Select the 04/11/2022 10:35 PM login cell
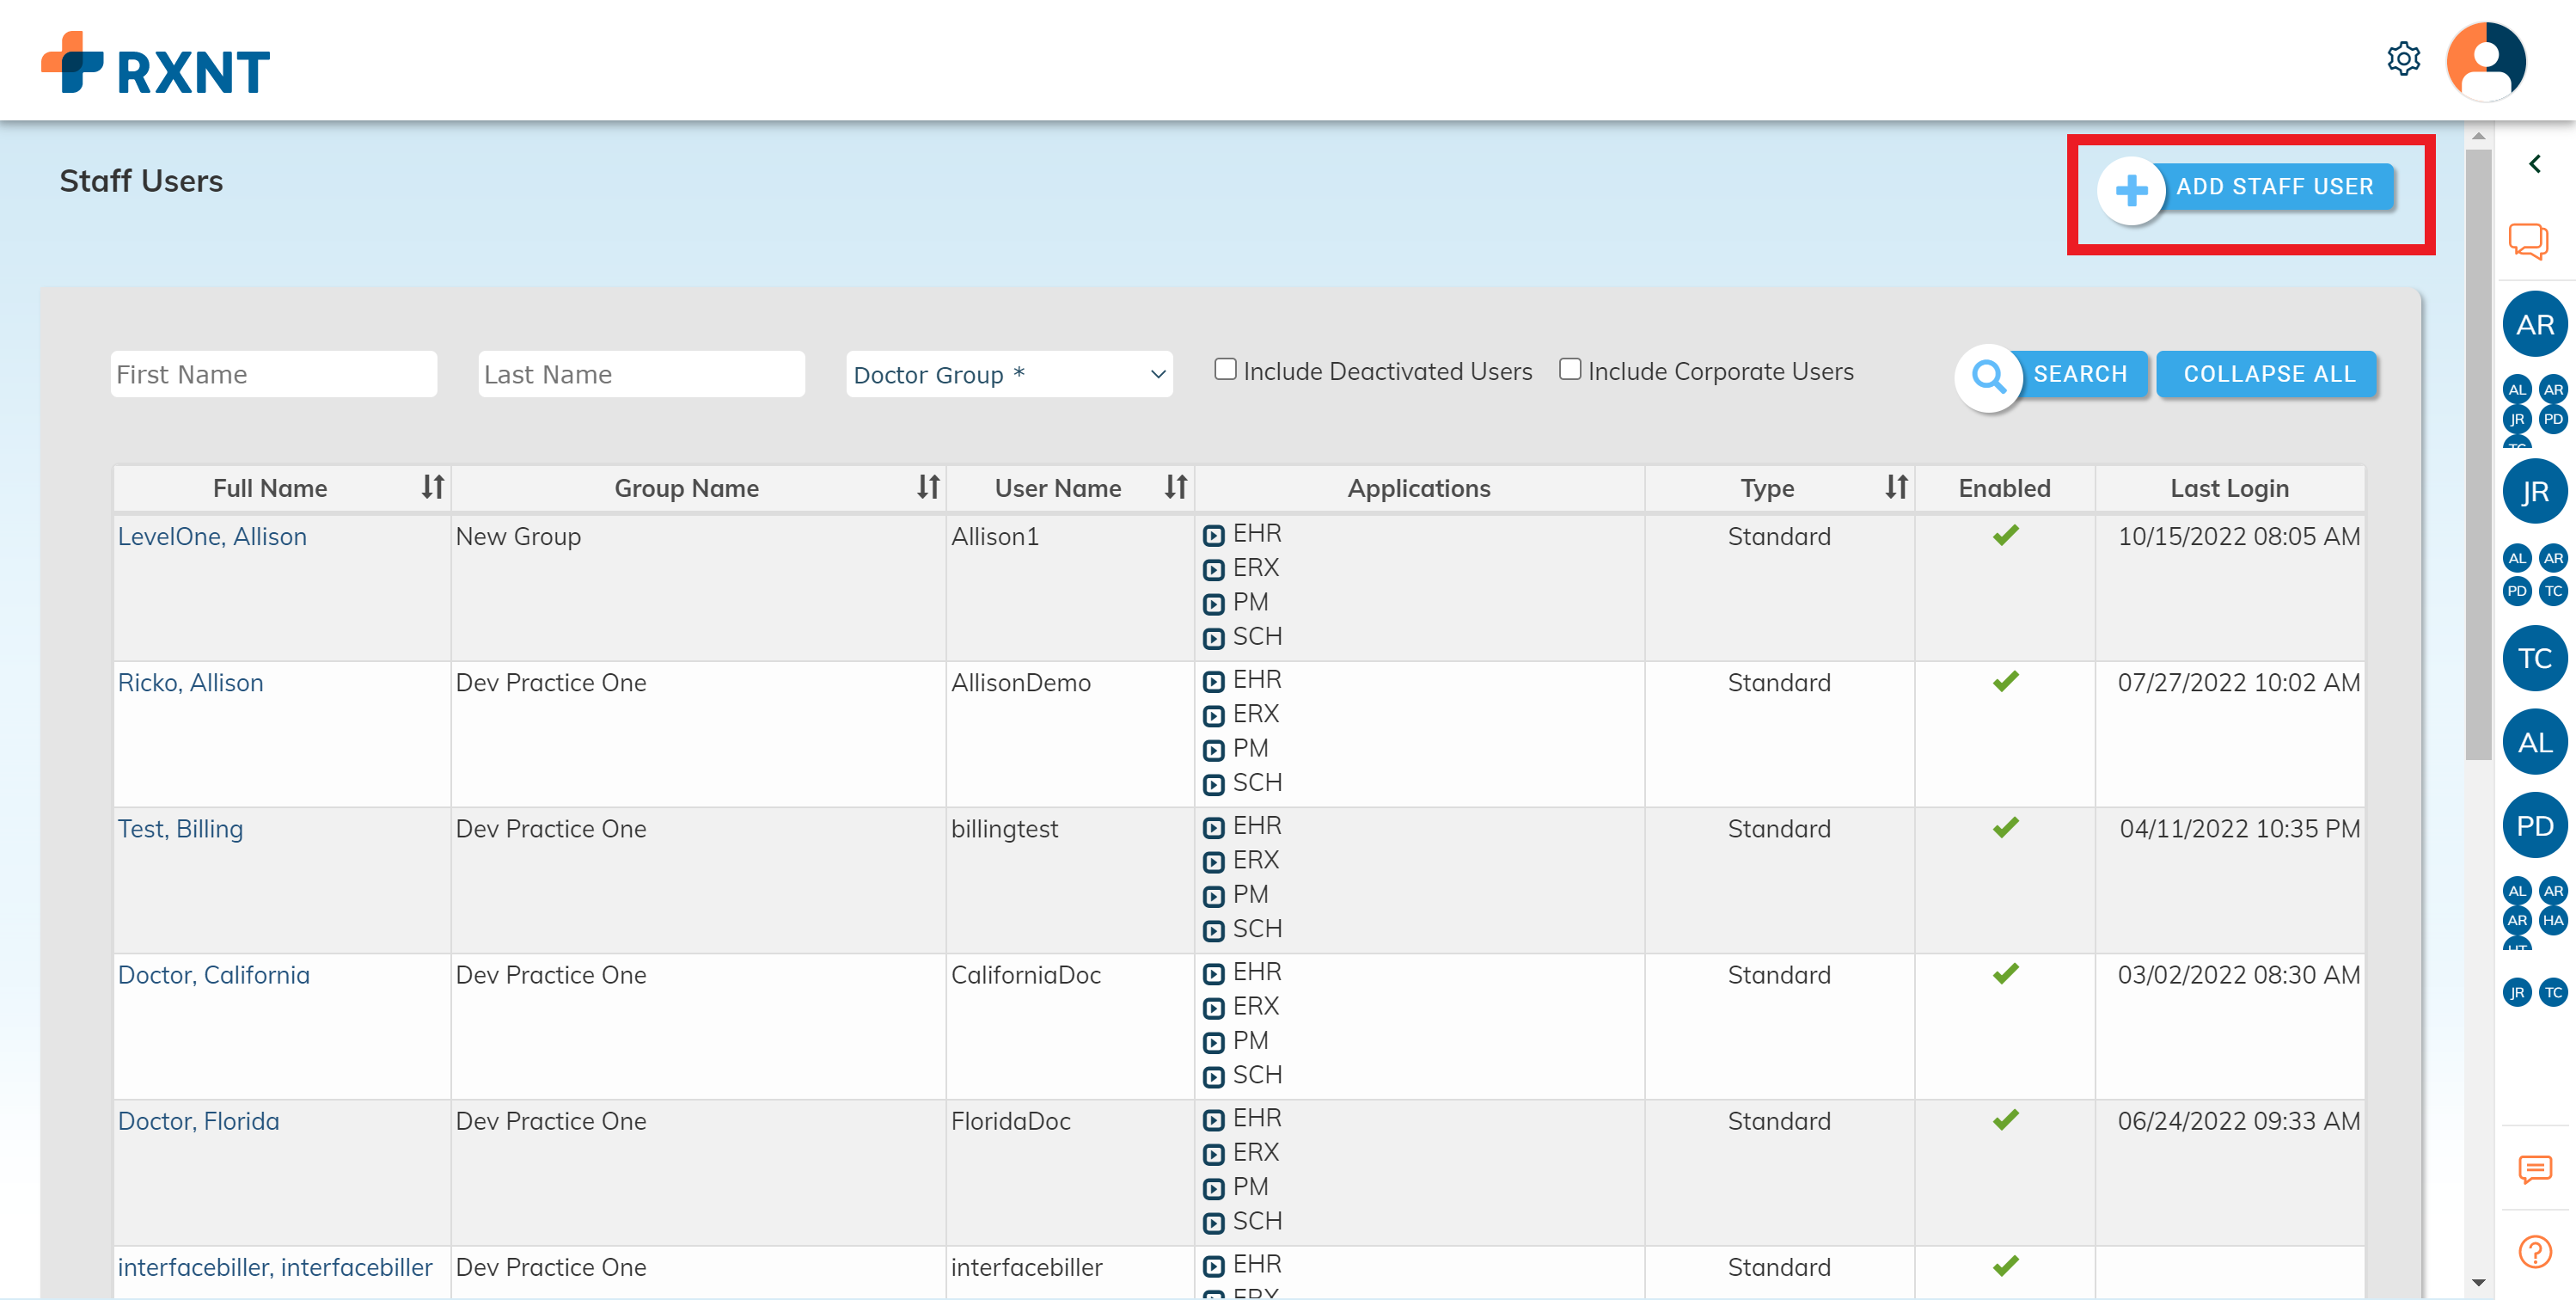This screenshot has height=1300, width=2576. (2230, 880)
